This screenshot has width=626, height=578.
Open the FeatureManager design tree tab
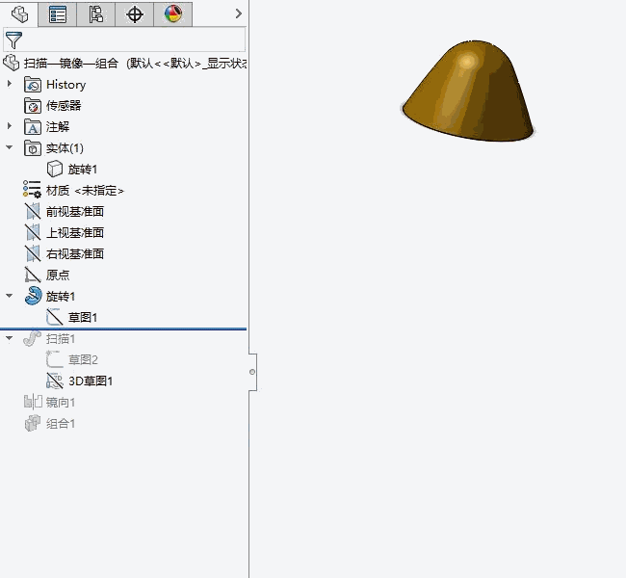[19, 14]
